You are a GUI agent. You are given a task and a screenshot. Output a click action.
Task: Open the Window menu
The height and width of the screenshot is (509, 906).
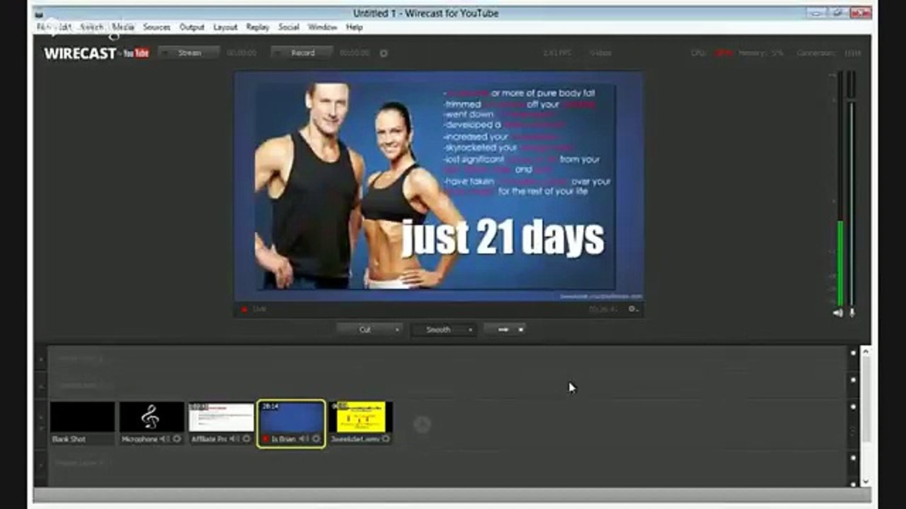tap(322, 27)
